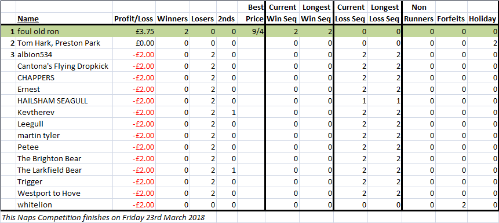Select HAILSHAM SEAGULL's Current Loss Seq cell
The image size is (499, 223).
click(351, 101)
